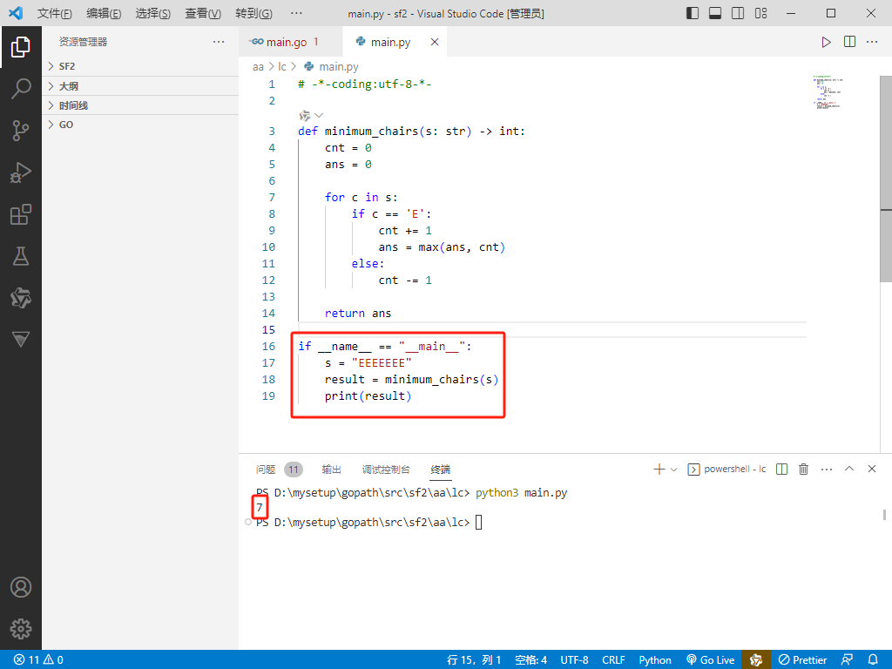Open terminal panel more actions ellipsis
Image resolution: width=892 pixels, height=669 pixels.
click(x=827, y=470)
